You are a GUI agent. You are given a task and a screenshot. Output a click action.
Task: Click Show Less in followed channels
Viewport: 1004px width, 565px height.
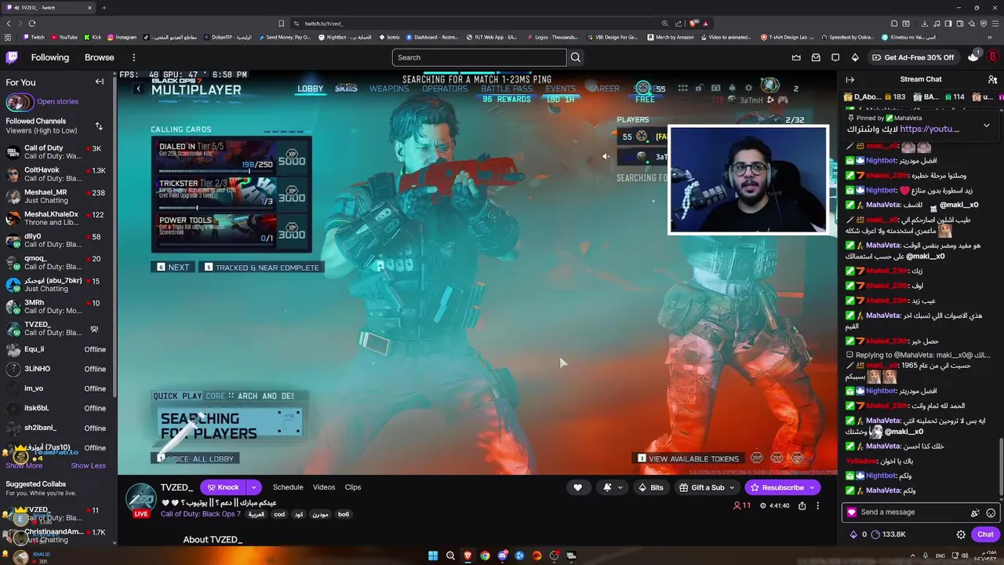[x=89, y=465]
